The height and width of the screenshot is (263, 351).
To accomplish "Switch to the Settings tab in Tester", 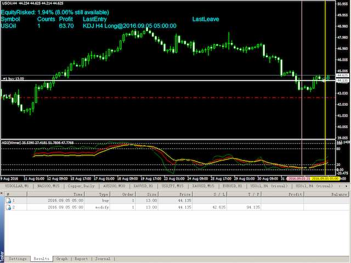I will point(18,259).
